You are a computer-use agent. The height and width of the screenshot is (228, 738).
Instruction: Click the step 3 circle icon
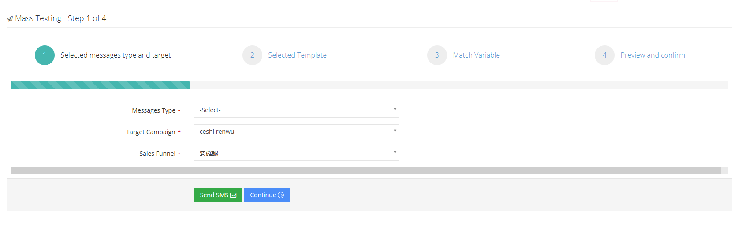437,55
